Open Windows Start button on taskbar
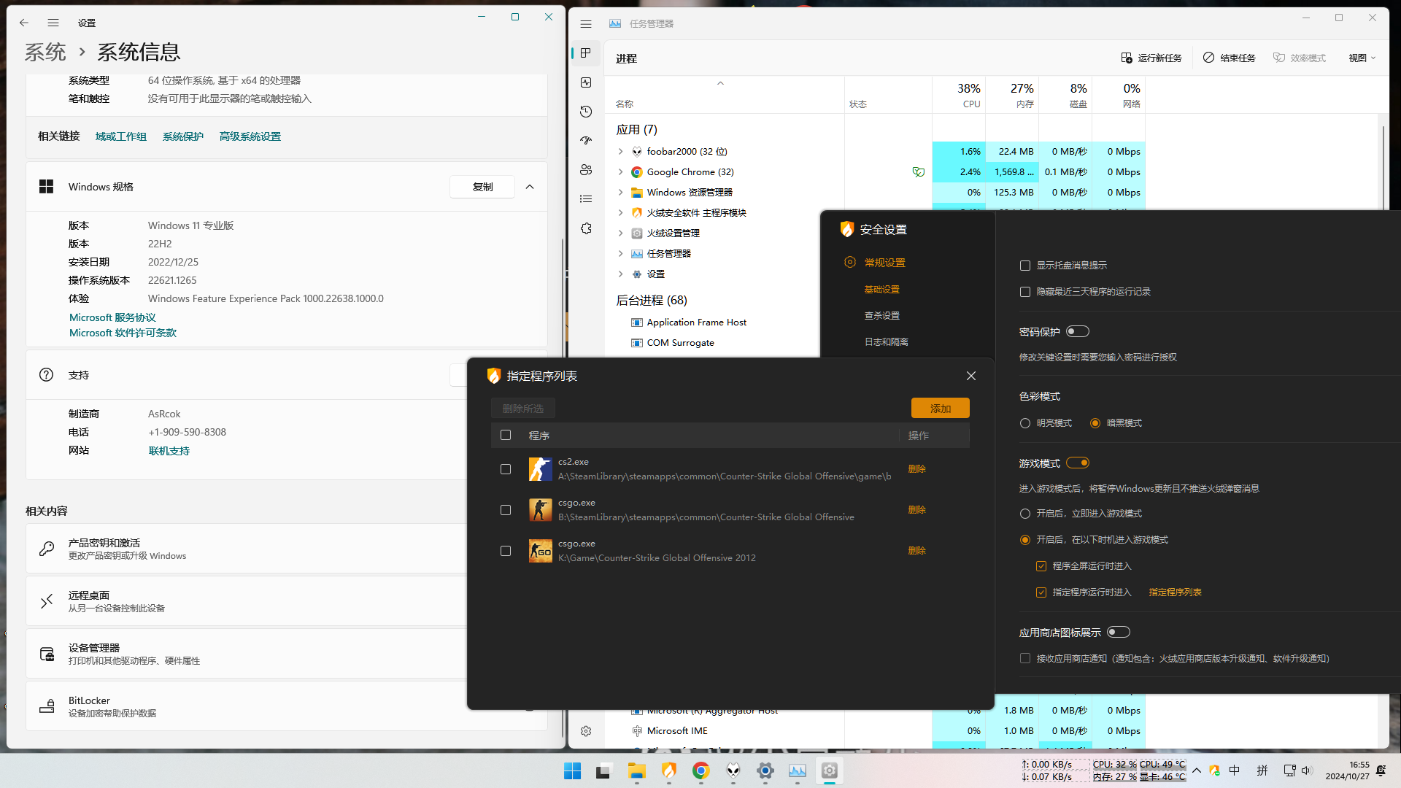The image size is (1401, 788). tap(573, 770)
